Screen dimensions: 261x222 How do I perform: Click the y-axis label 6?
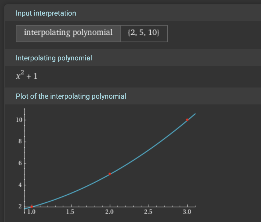pyautogui.click(x=20, y=163)
